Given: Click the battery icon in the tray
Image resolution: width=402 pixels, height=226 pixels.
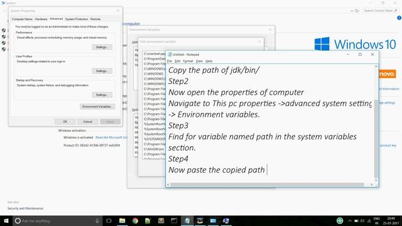Looking at the screenshot, I should coord(356,220).
